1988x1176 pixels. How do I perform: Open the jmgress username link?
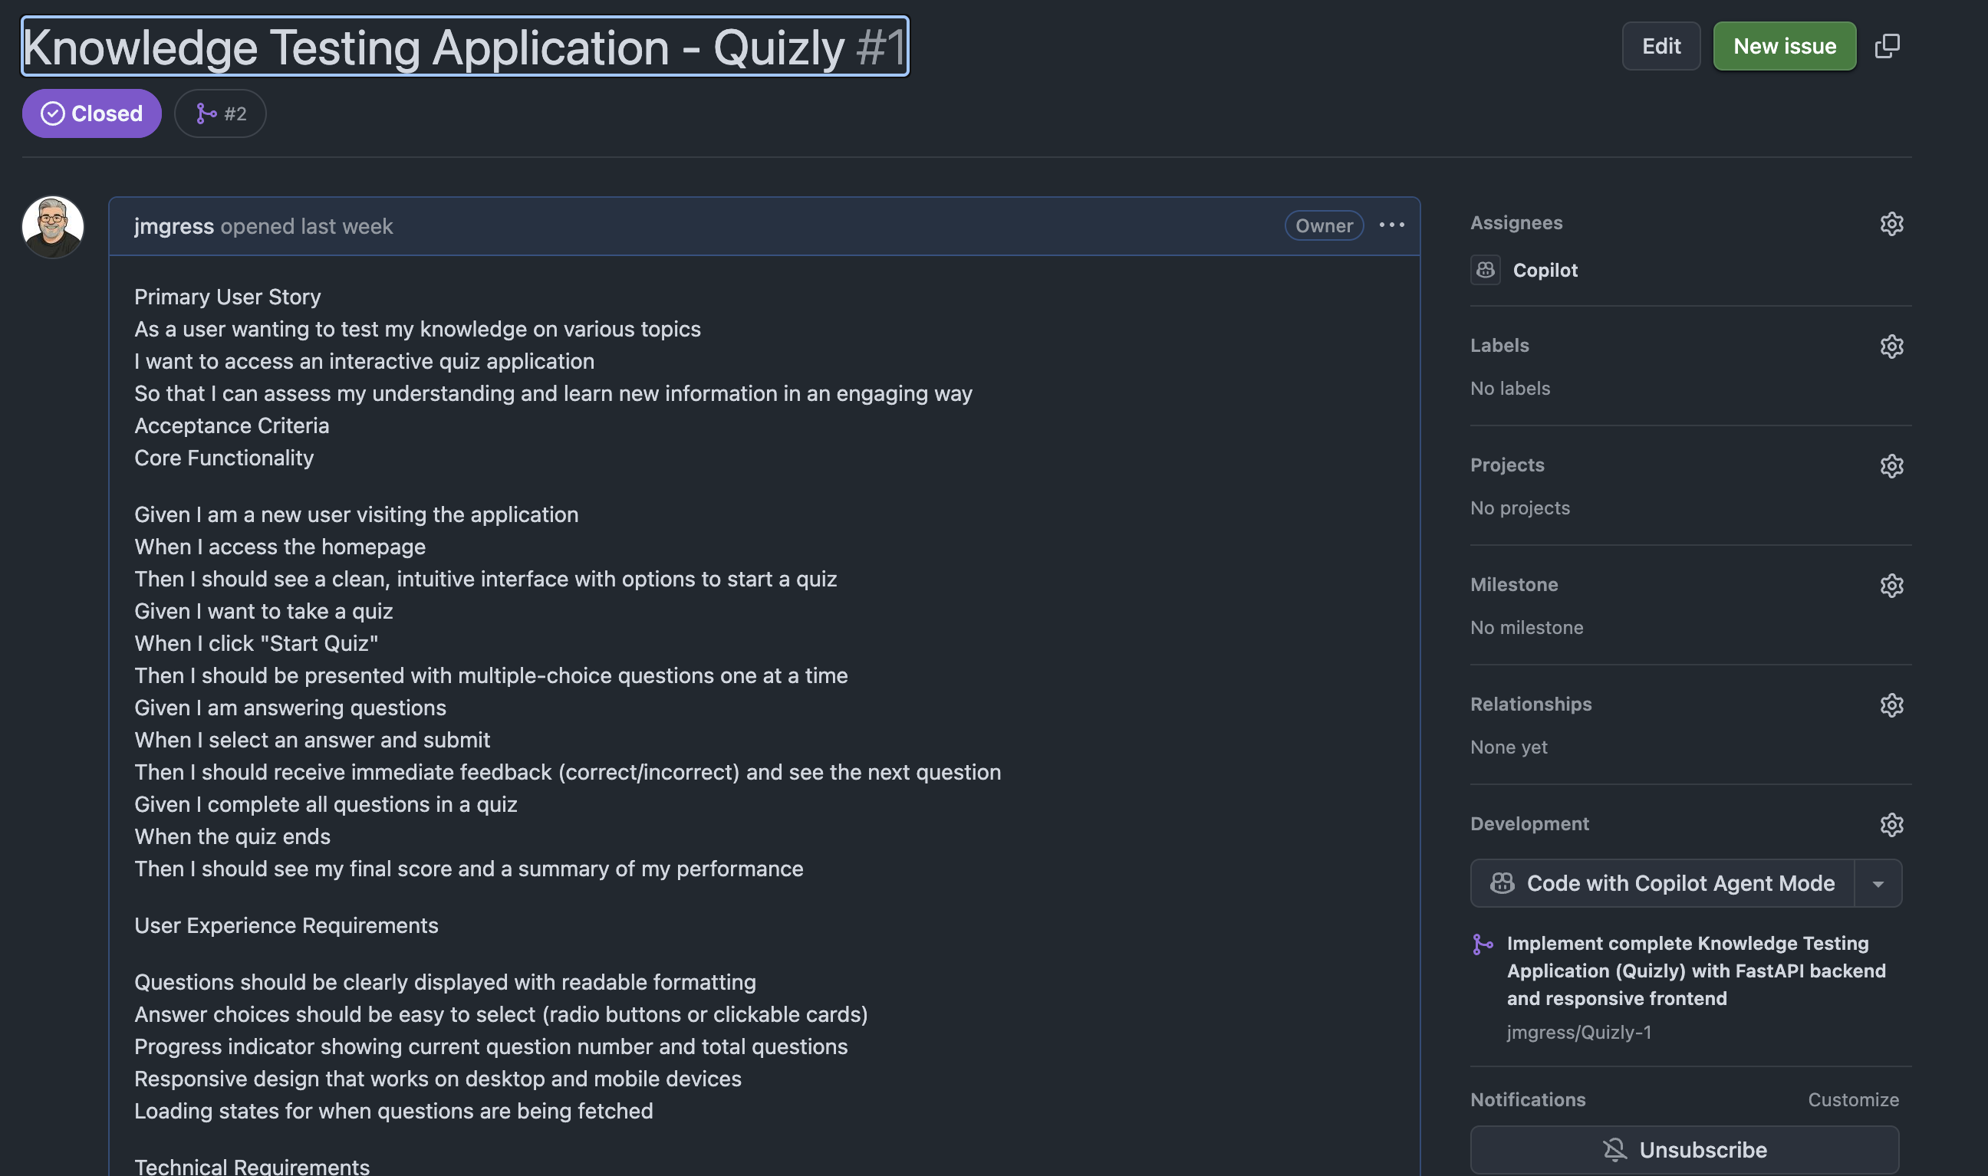point(173,226)
